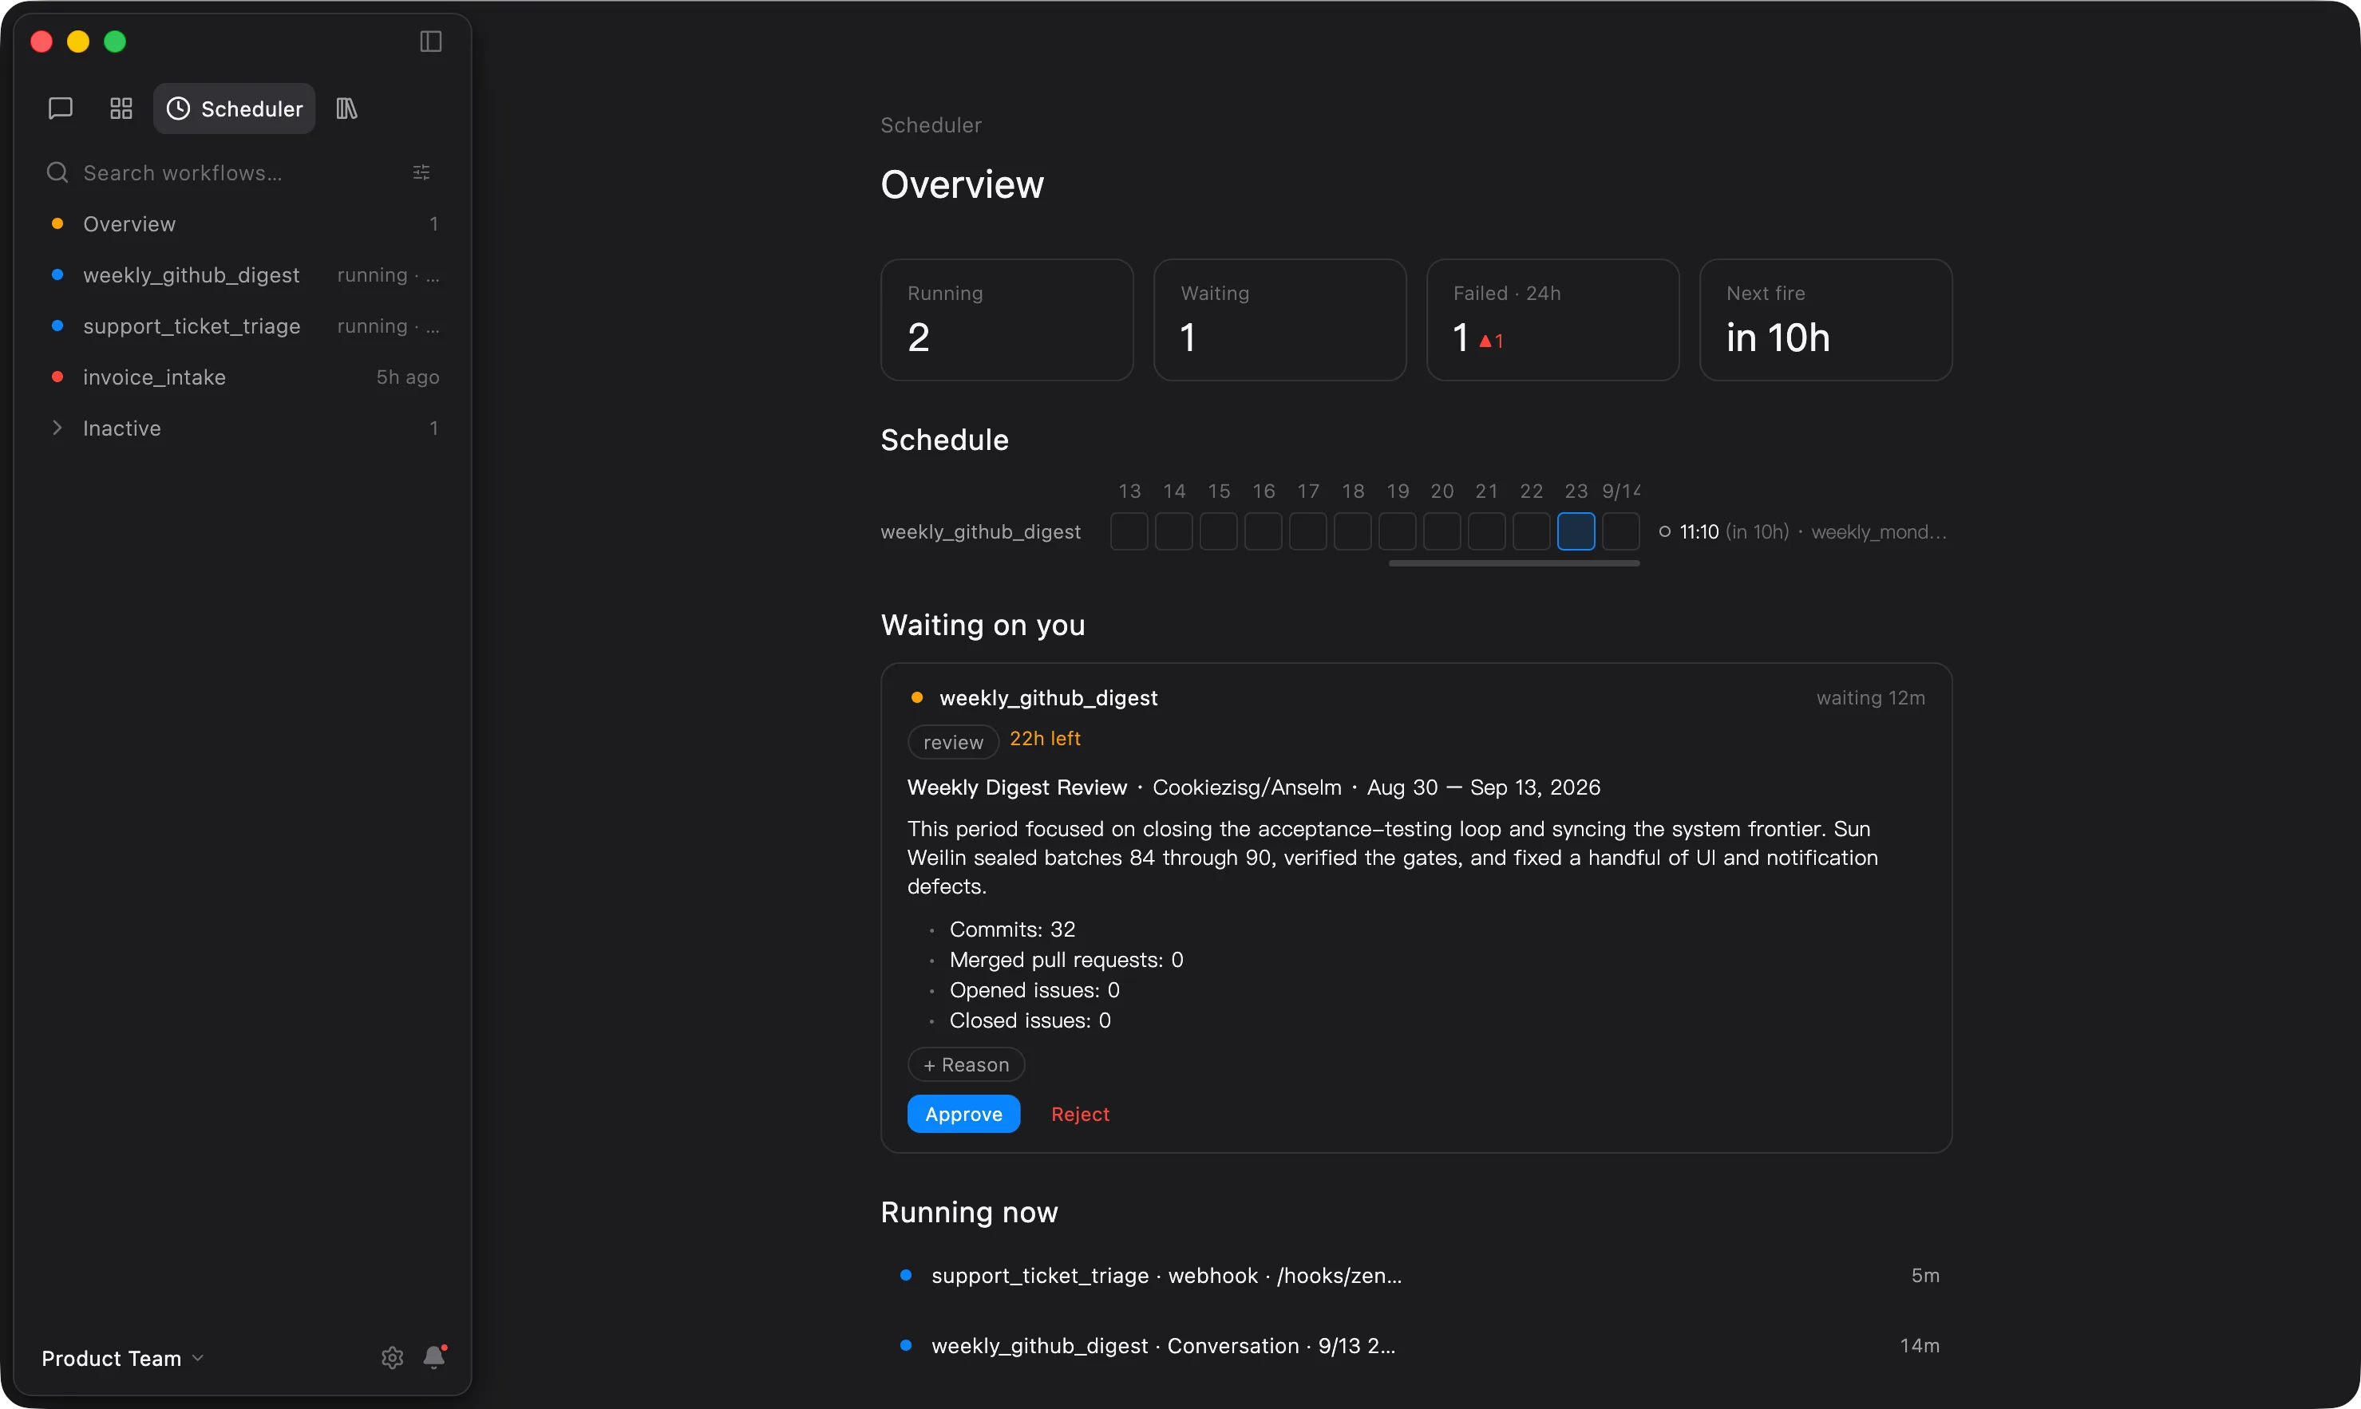
Task: Open the grid apps view icon
Action: pyautogui.click(x=121, y=109)
